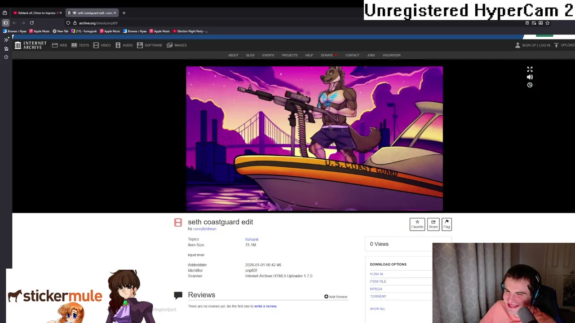Download the Item Tile file
This screenshot has width=575, height=323.
[378, 282]
